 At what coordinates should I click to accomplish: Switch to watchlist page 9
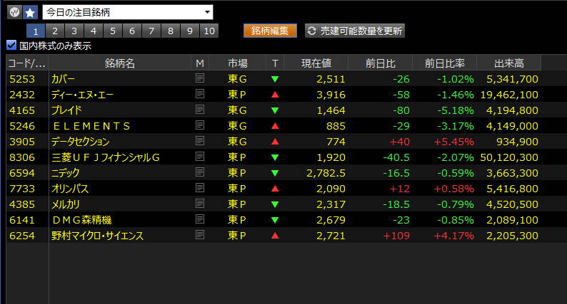click(190, 31)
